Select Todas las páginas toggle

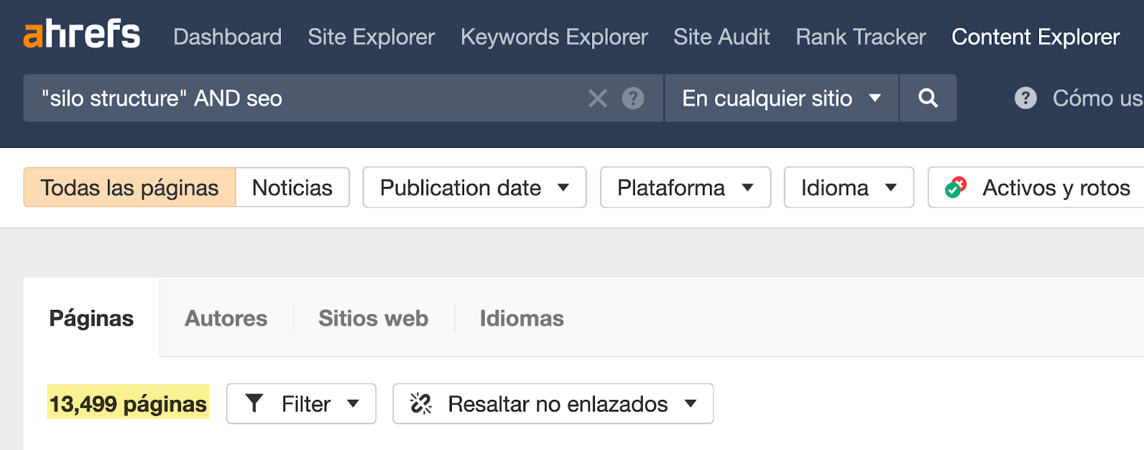click(129, 187)
